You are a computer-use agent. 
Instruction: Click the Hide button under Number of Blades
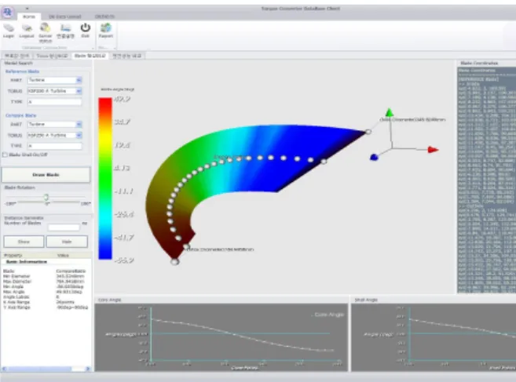67,242
